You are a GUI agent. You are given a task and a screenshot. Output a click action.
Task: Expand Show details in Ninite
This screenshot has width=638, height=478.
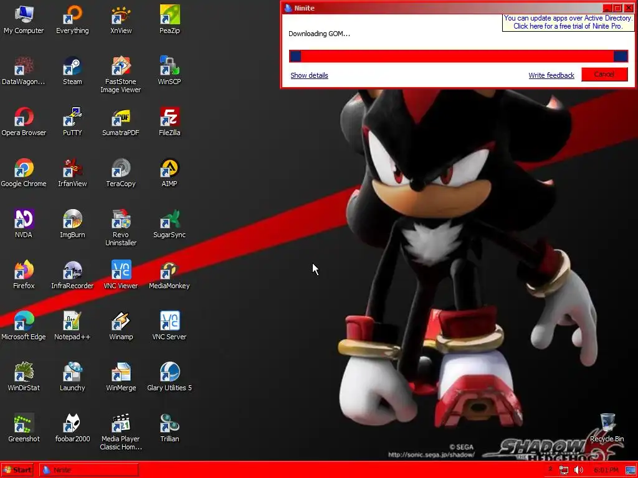click(x=309, y=75)
